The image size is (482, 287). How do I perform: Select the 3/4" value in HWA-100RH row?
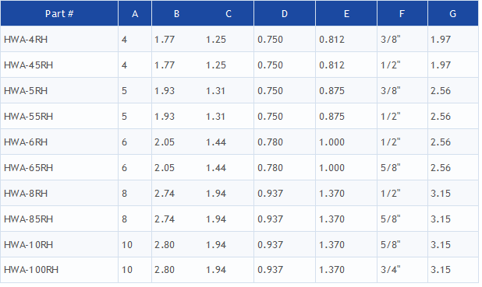[391, 270]
